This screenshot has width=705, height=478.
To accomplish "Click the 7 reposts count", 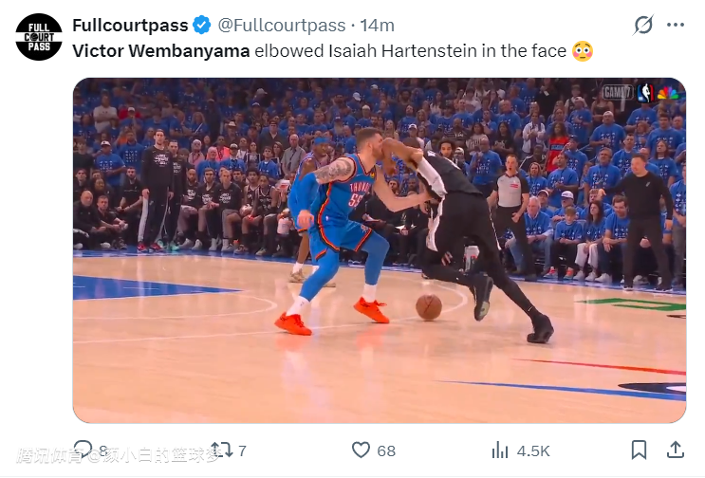I will point(242,450).
